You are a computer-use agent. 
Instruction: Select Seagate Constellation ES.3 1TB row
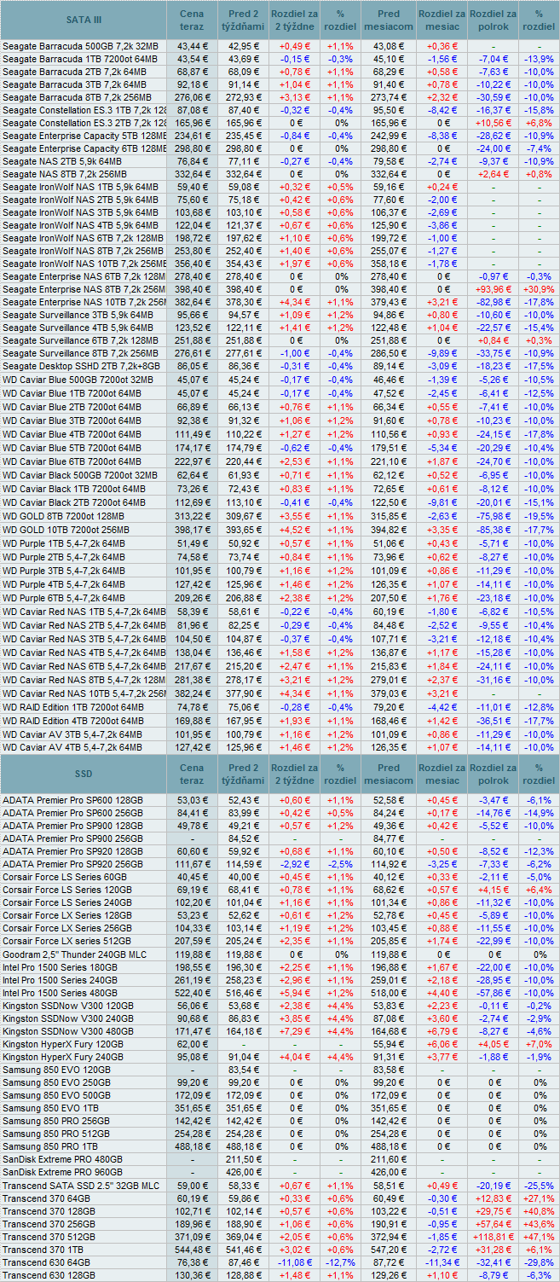coord(280,110)
